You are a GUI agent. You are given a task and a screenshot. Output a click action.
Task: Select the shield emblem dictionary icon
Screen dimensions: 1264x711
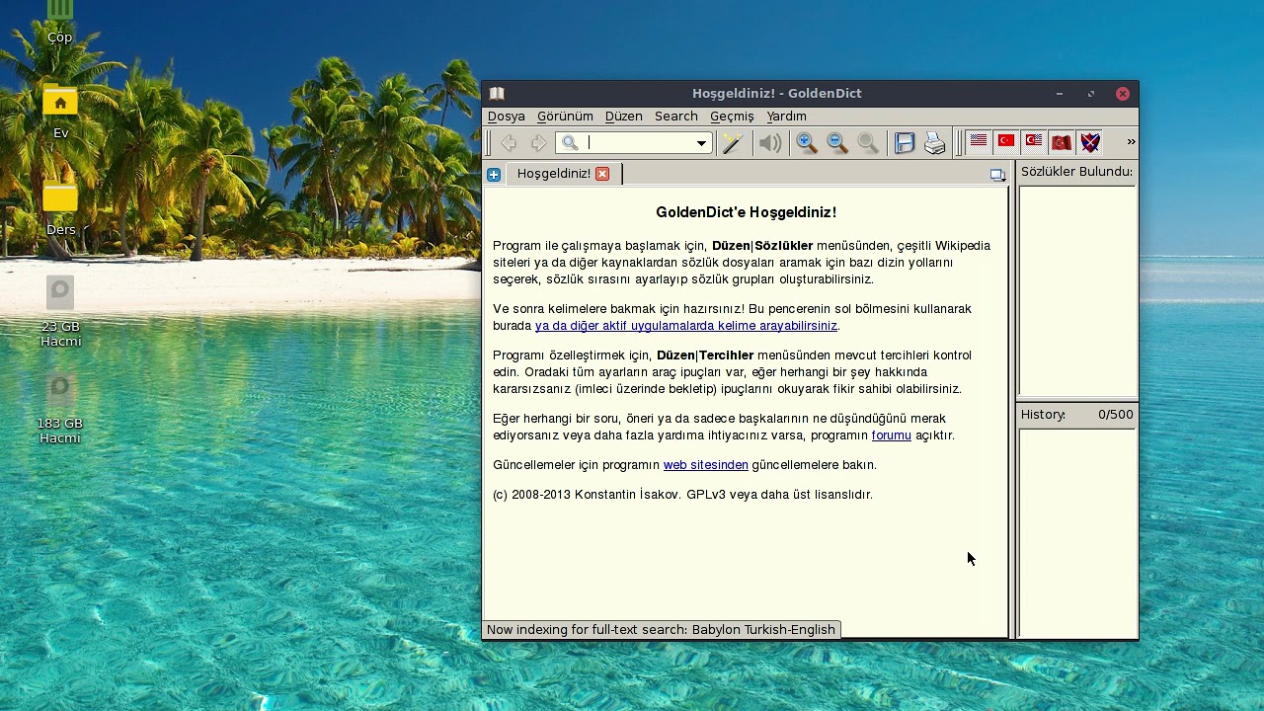1090,142
